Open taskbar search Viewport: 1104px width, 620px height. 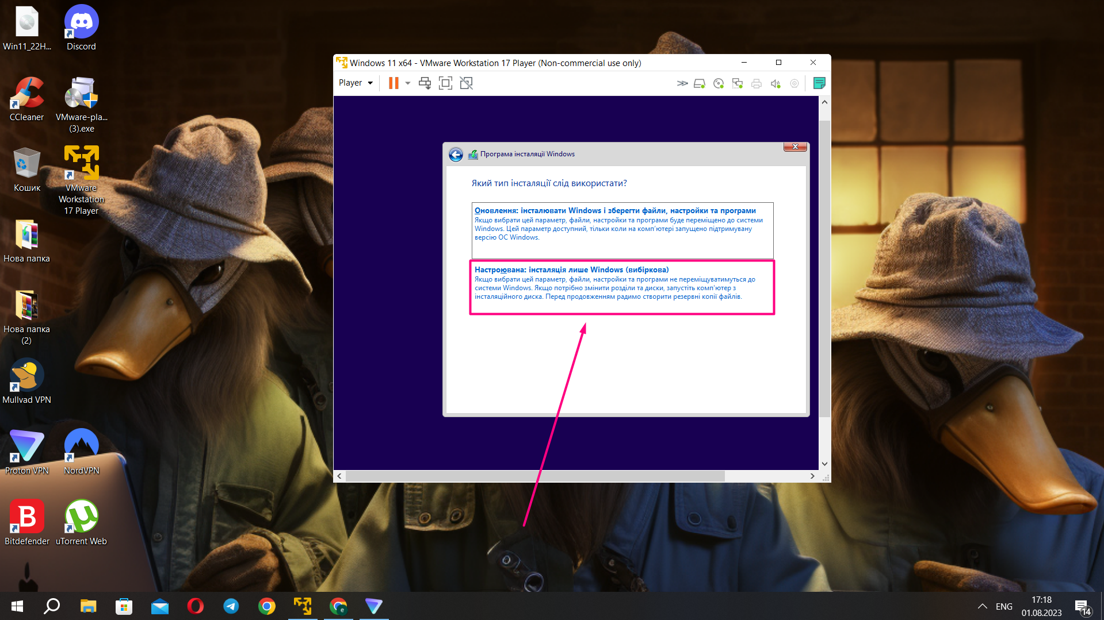tap(52, 606)
